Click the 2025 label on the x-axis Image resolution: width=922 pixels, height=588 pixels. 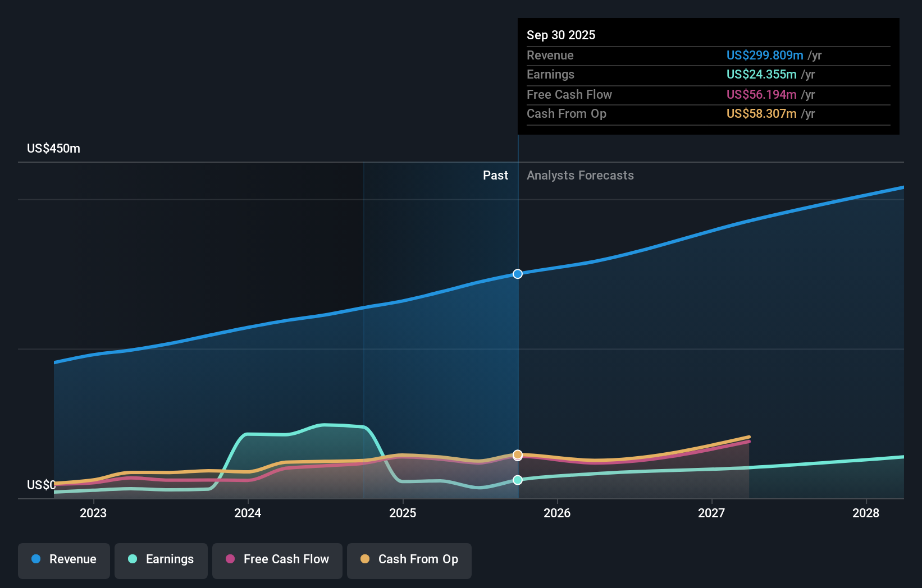pyautogui.click(x=403, y=513)
